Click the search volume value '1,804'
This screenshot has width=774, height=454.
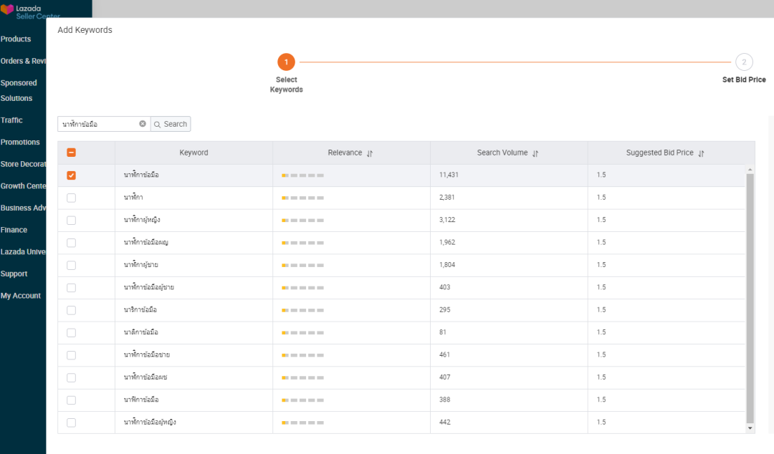(447, 264)
